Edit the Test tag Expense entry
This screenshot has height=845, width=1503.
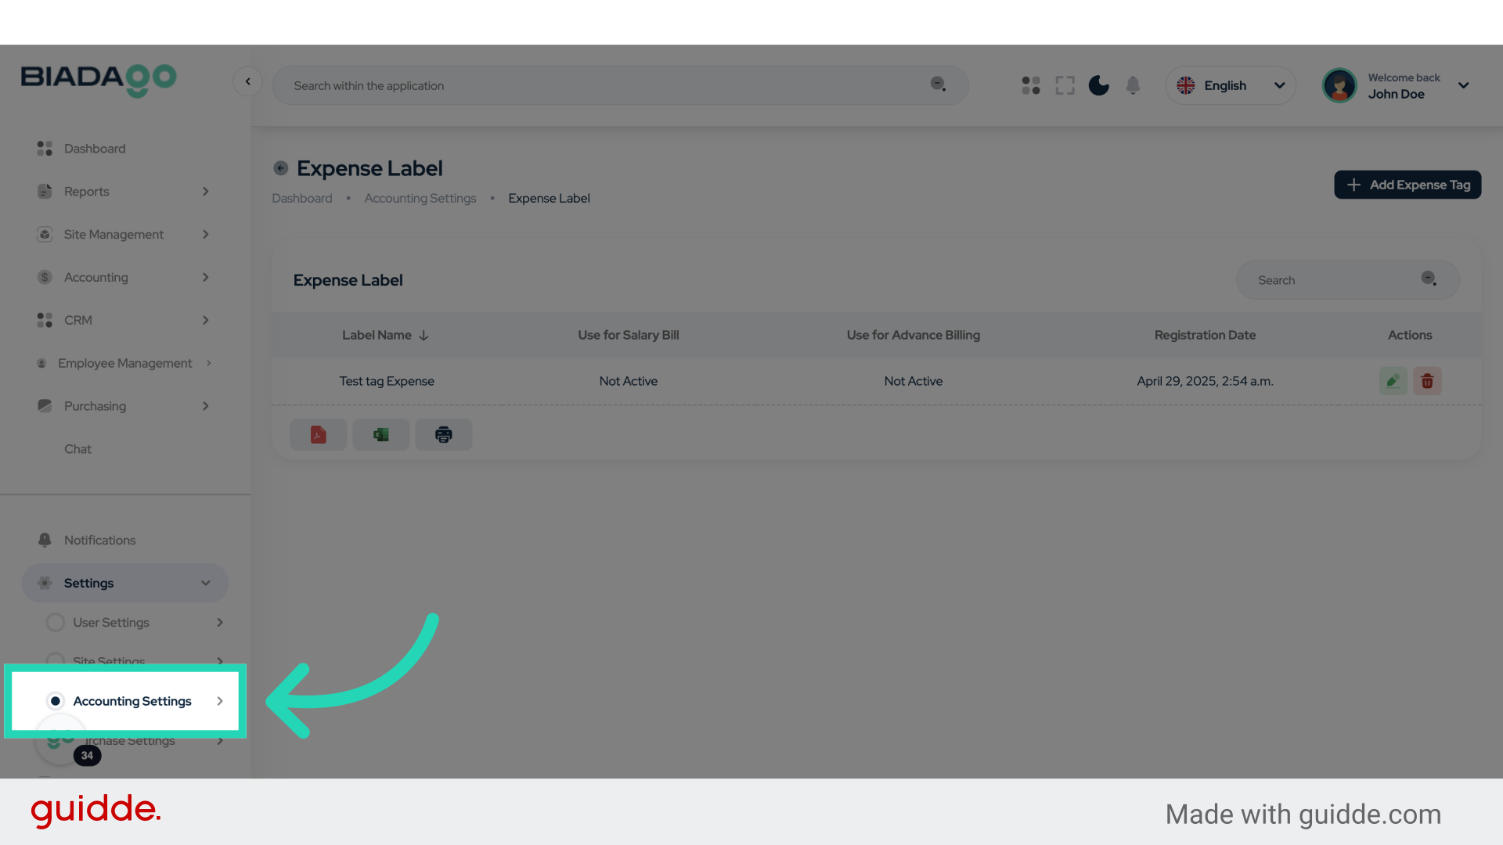(x=1393, y=381)
